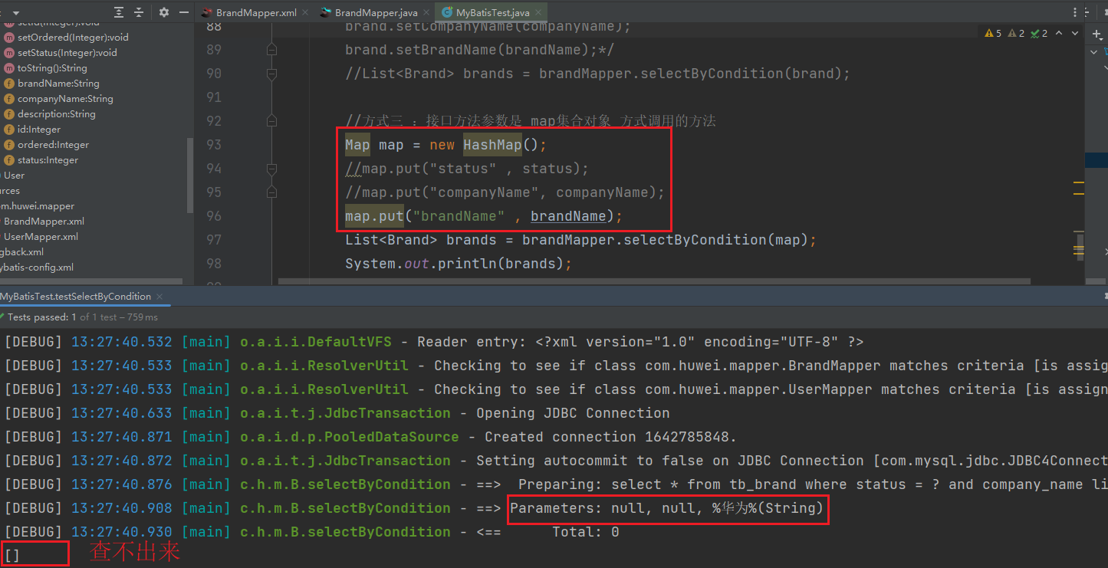Select the id:Integer field
Screen dimensions: 1108x568
pos(39,130)
